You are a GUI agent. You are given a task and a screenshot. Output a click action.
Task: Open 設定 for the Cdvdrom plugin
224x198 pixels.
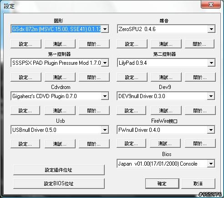(x=25, y=110)
